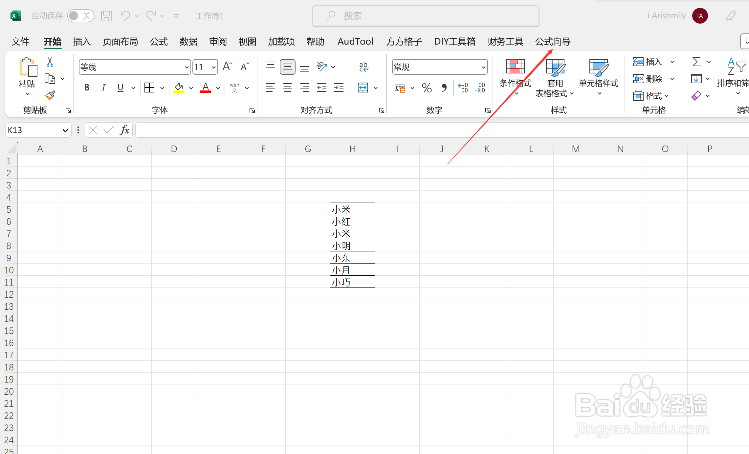
Task: Increase font size with large A icon
Action: 228,67
